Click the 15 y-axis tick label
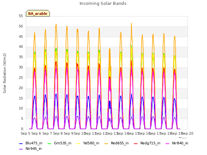The height and width of the screenshot is (155, 207). (x=21, y=98)
